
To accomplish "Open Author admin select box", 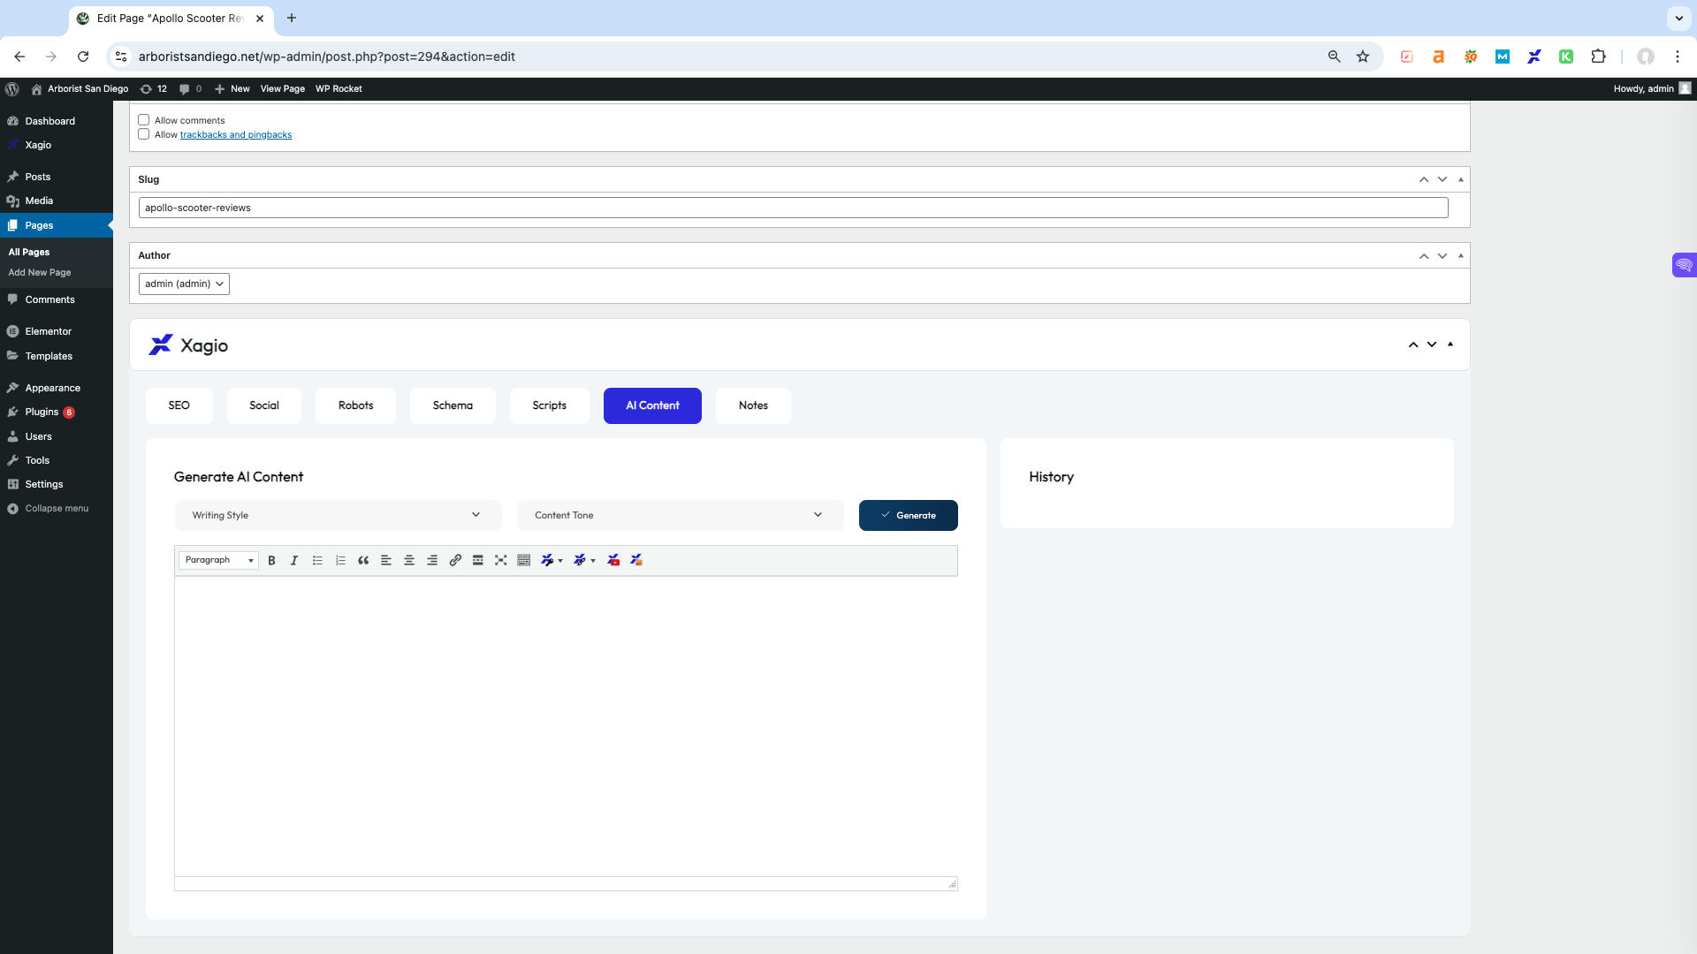I will [184, 284].
